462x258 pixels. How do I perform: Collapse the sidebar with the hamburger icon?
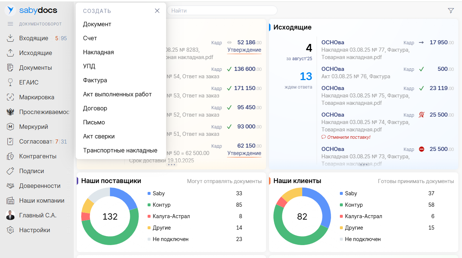[x=10, y=24]
